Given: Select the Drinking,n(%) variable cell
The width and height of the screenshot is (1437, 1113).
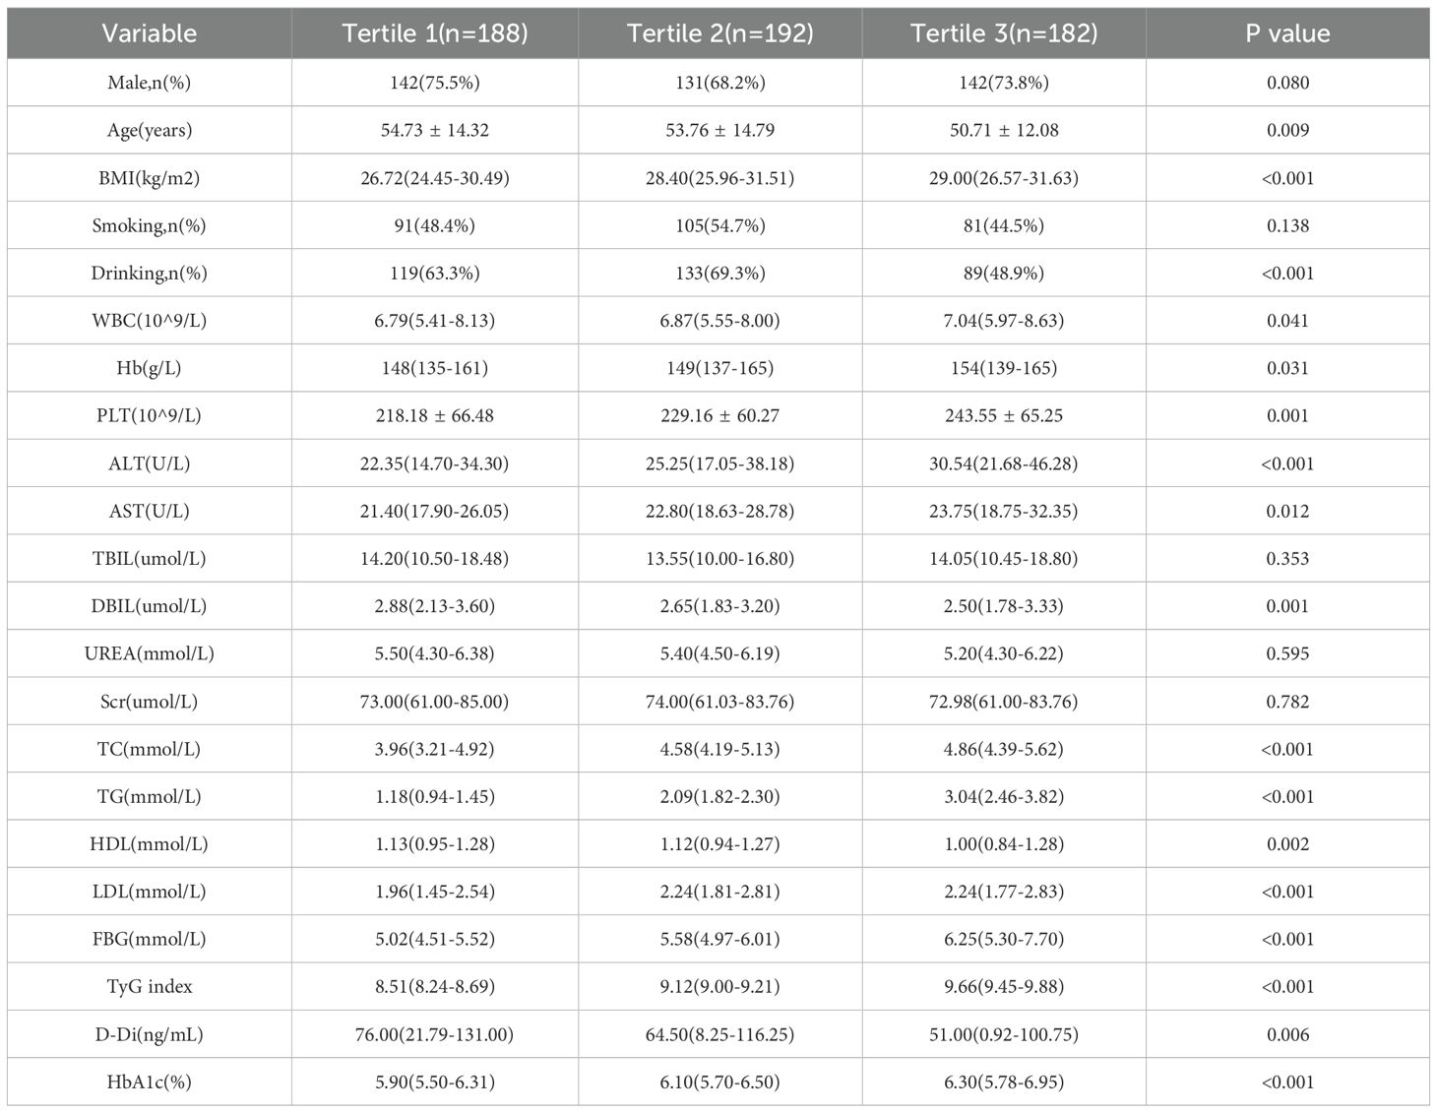Looking at the screenshot, I should [150, 273].
